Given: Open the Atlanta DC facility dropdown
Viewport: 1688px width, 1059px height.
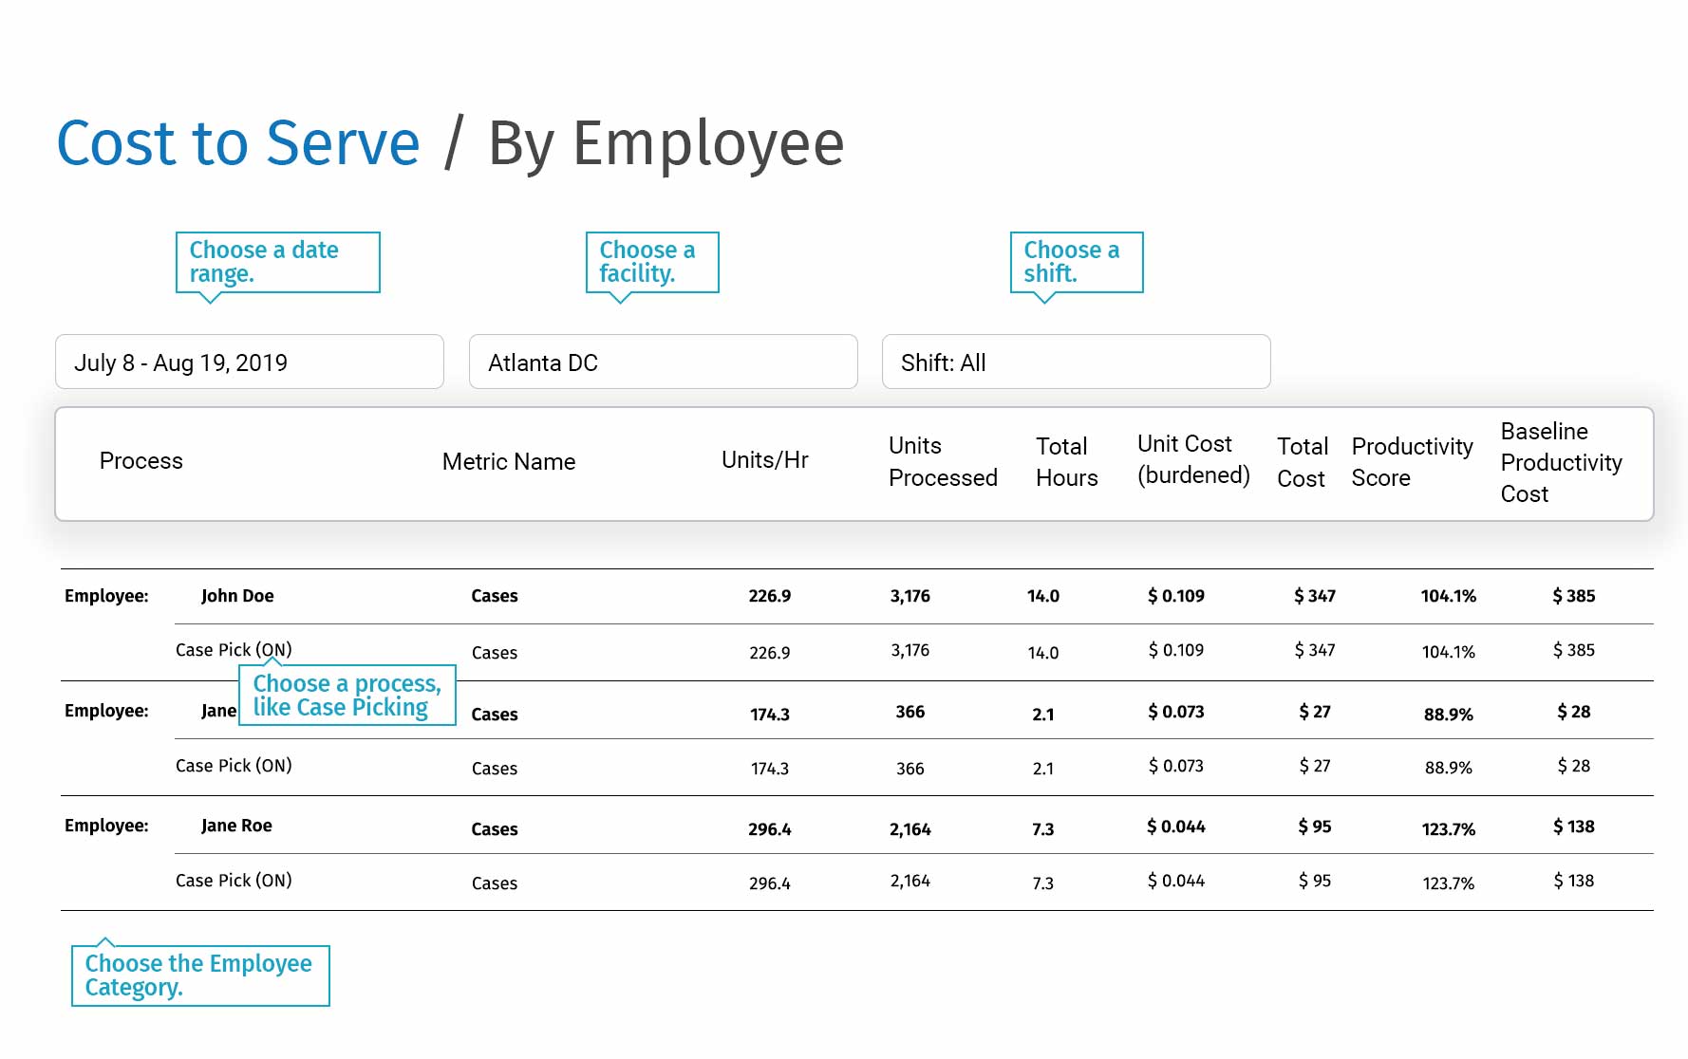Looking at the screenshot, I should coord(663,362).
